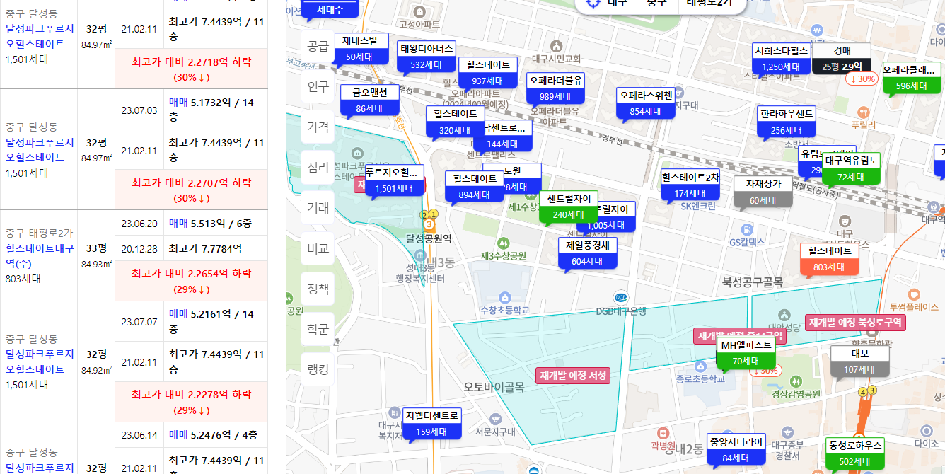
Task: Select 태평로2가 in the location breadcrumb
Action: (710, 4)
